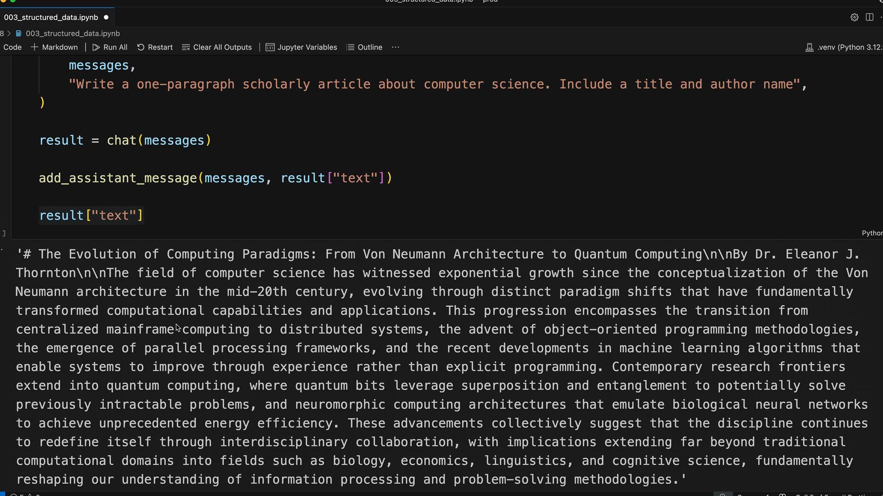This screenshot has width=883, height=496.
Task: Click the "messages," argument line
Action: [102, 66]
